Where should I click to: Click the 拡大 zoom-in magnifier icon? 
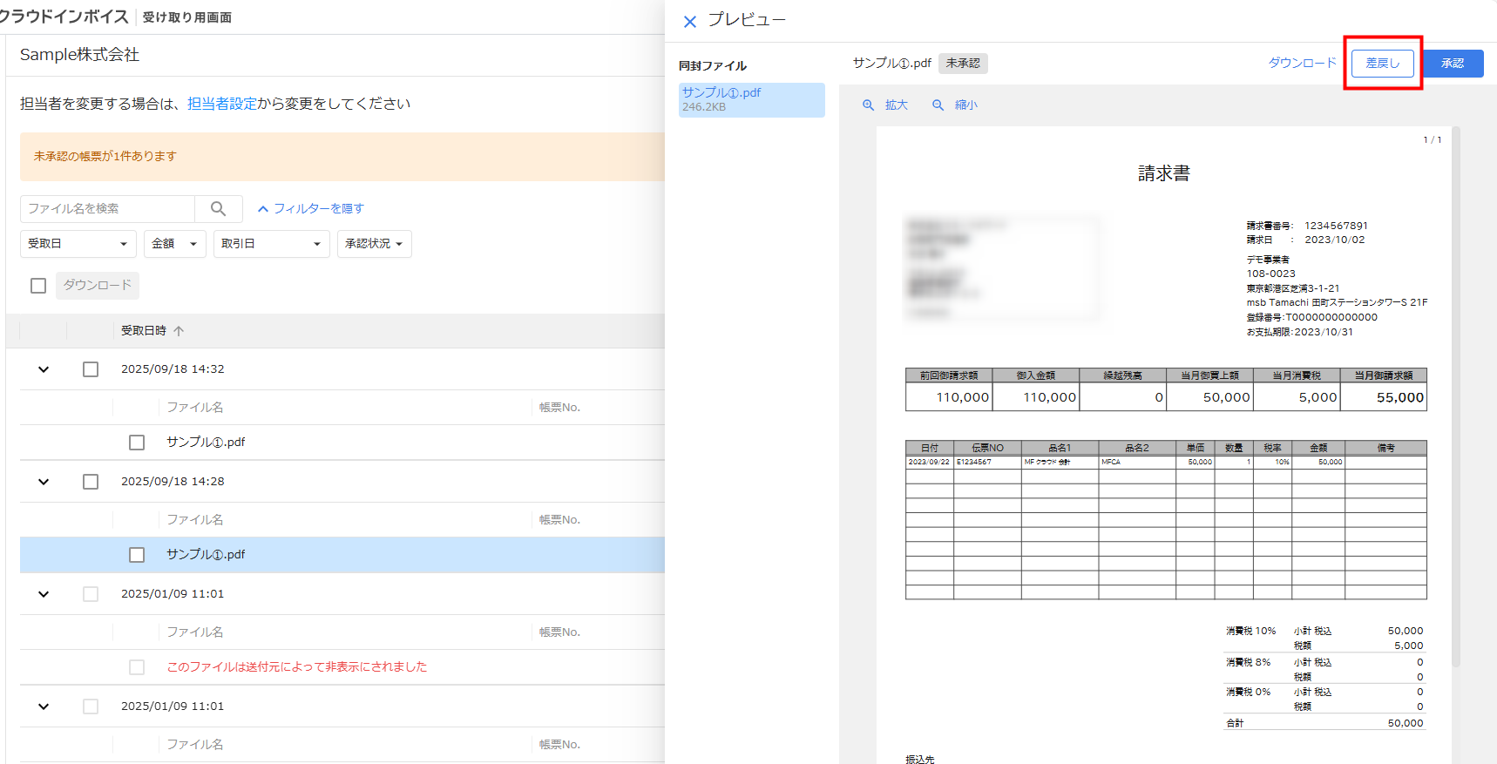tap(868, 105)
